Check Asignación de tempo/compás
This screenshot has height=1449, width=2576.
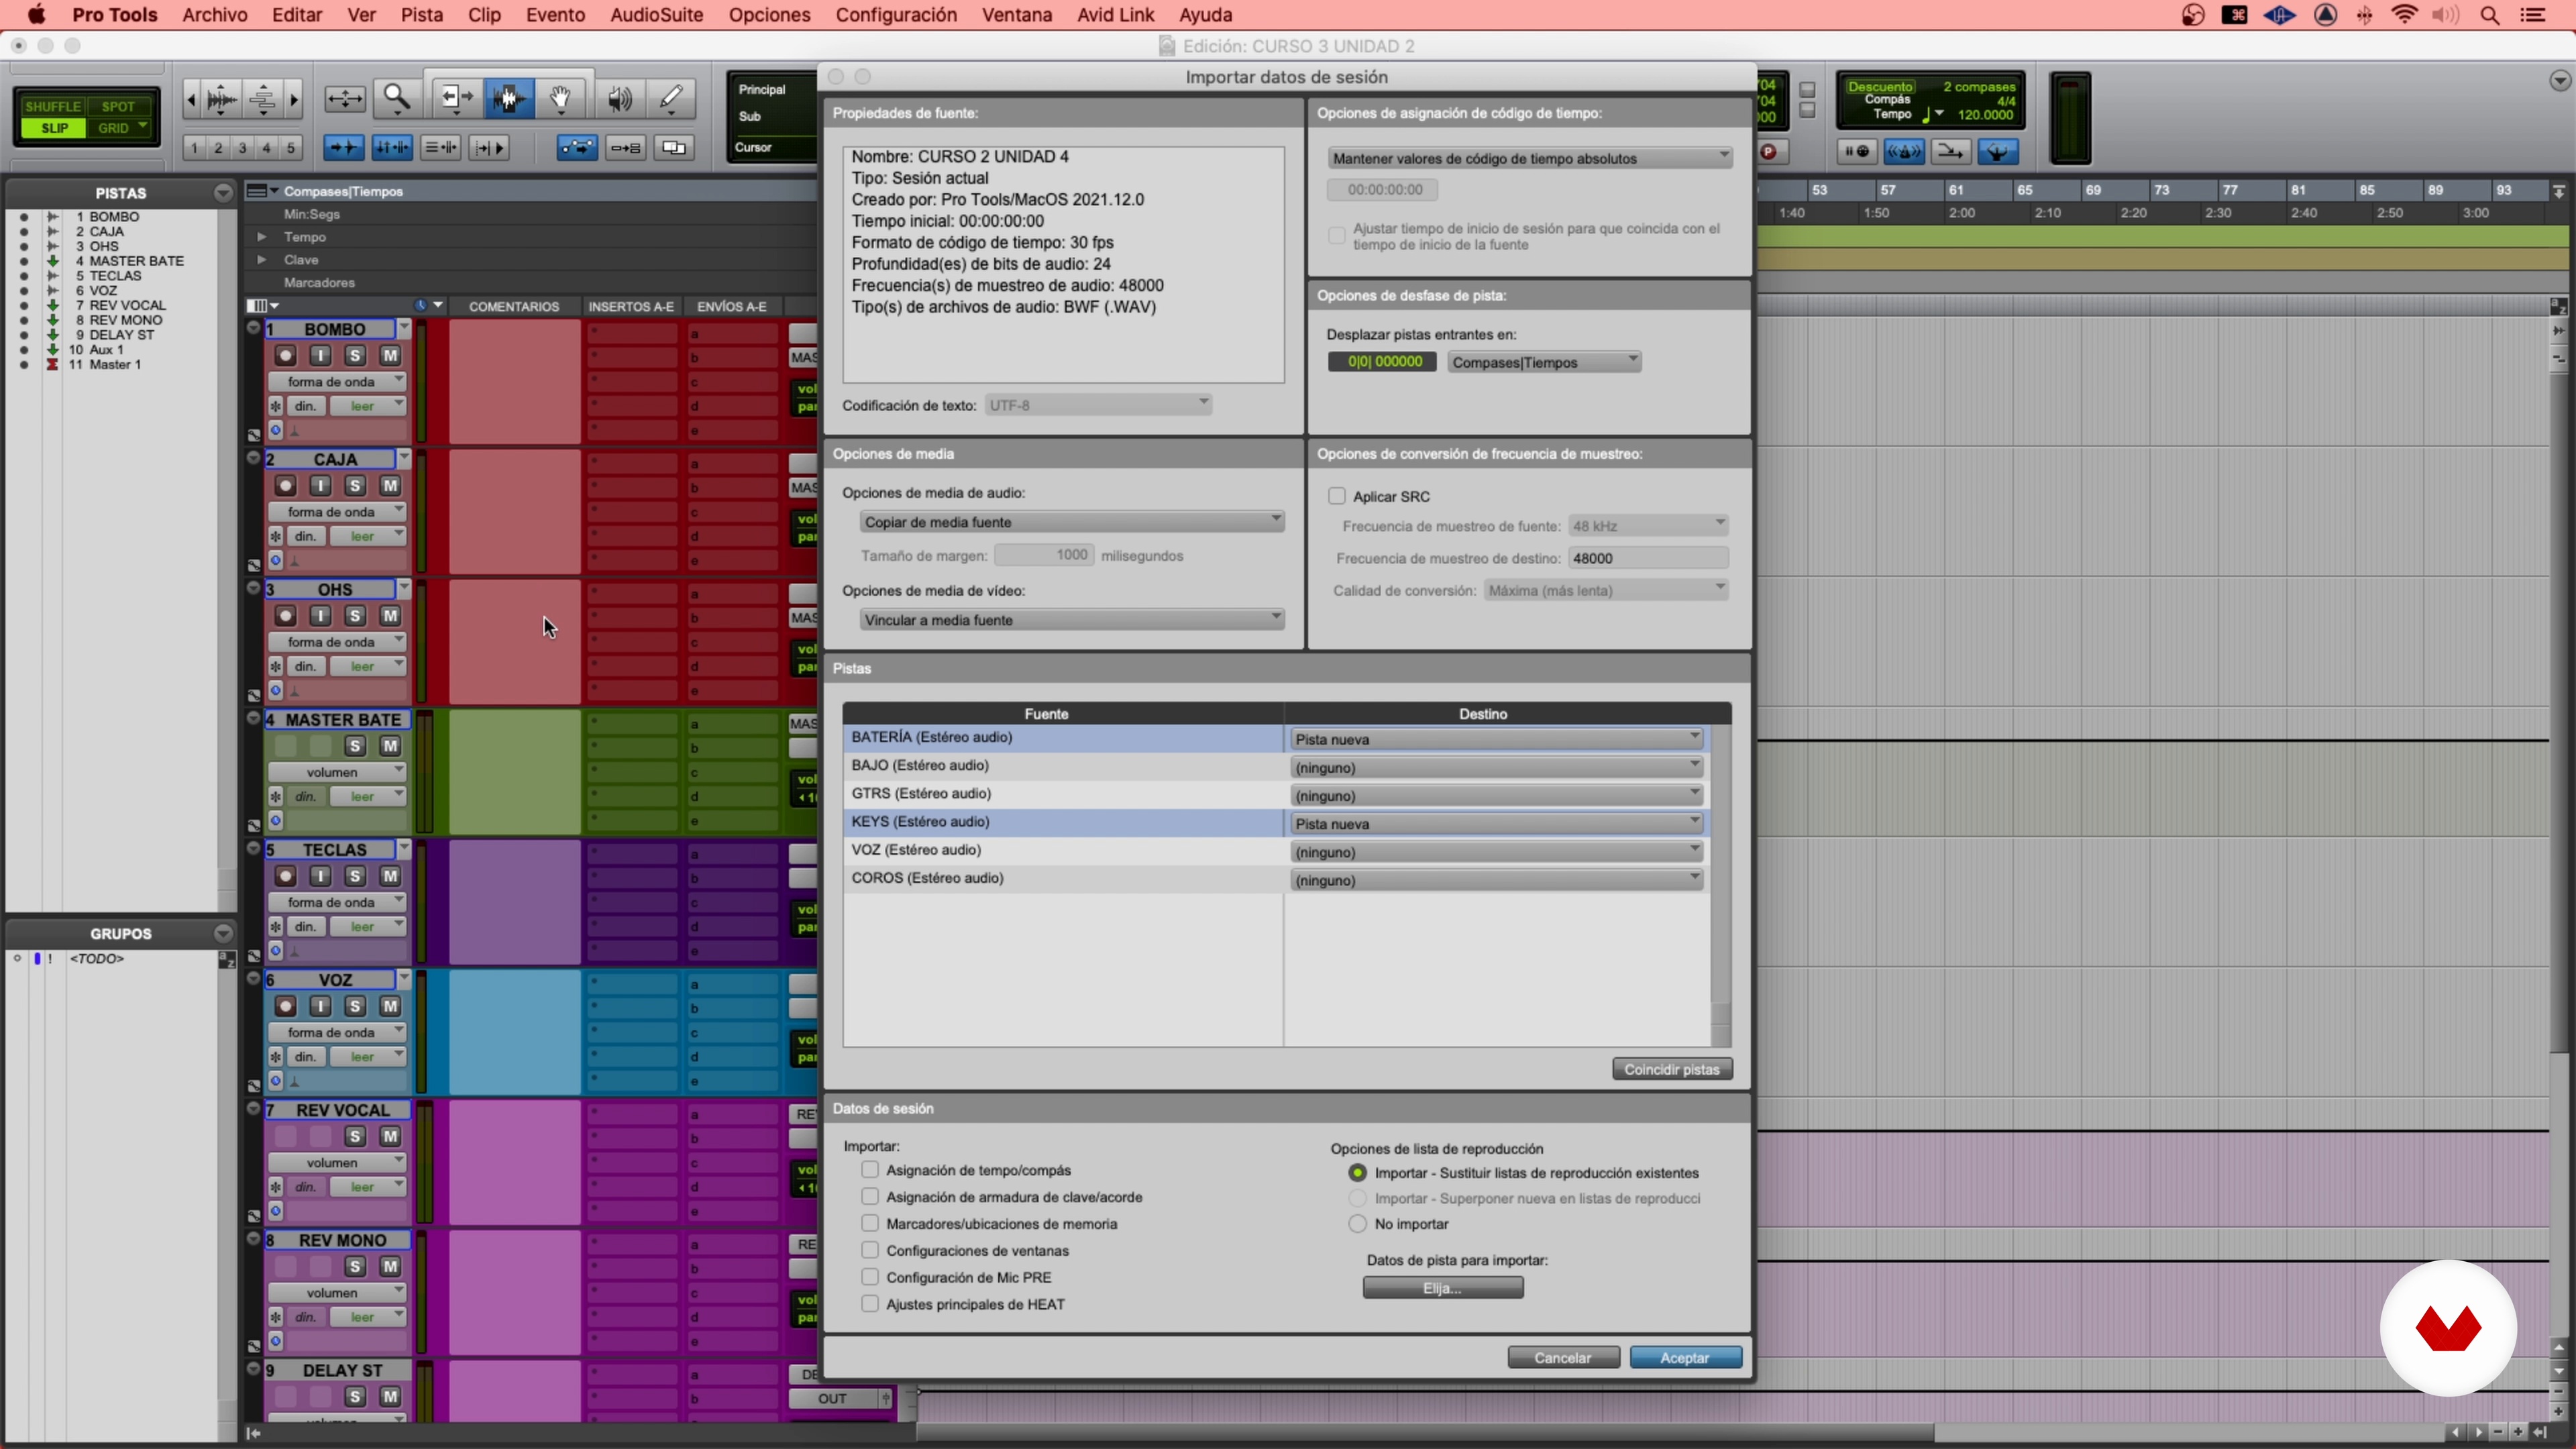pos(870,1169)
